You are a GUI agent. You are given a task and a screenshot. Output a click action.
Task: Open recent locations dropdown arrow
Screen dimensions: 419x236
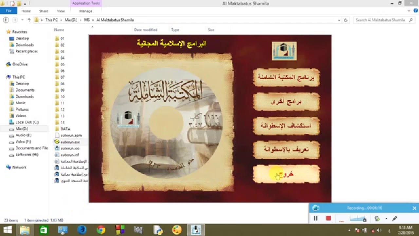22,20
